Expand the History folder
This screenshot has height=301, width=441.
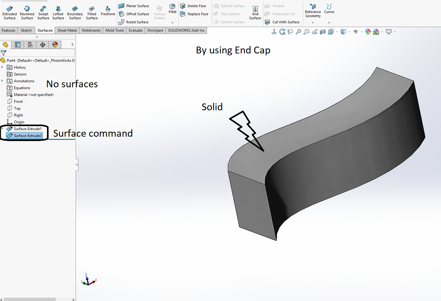2,67
